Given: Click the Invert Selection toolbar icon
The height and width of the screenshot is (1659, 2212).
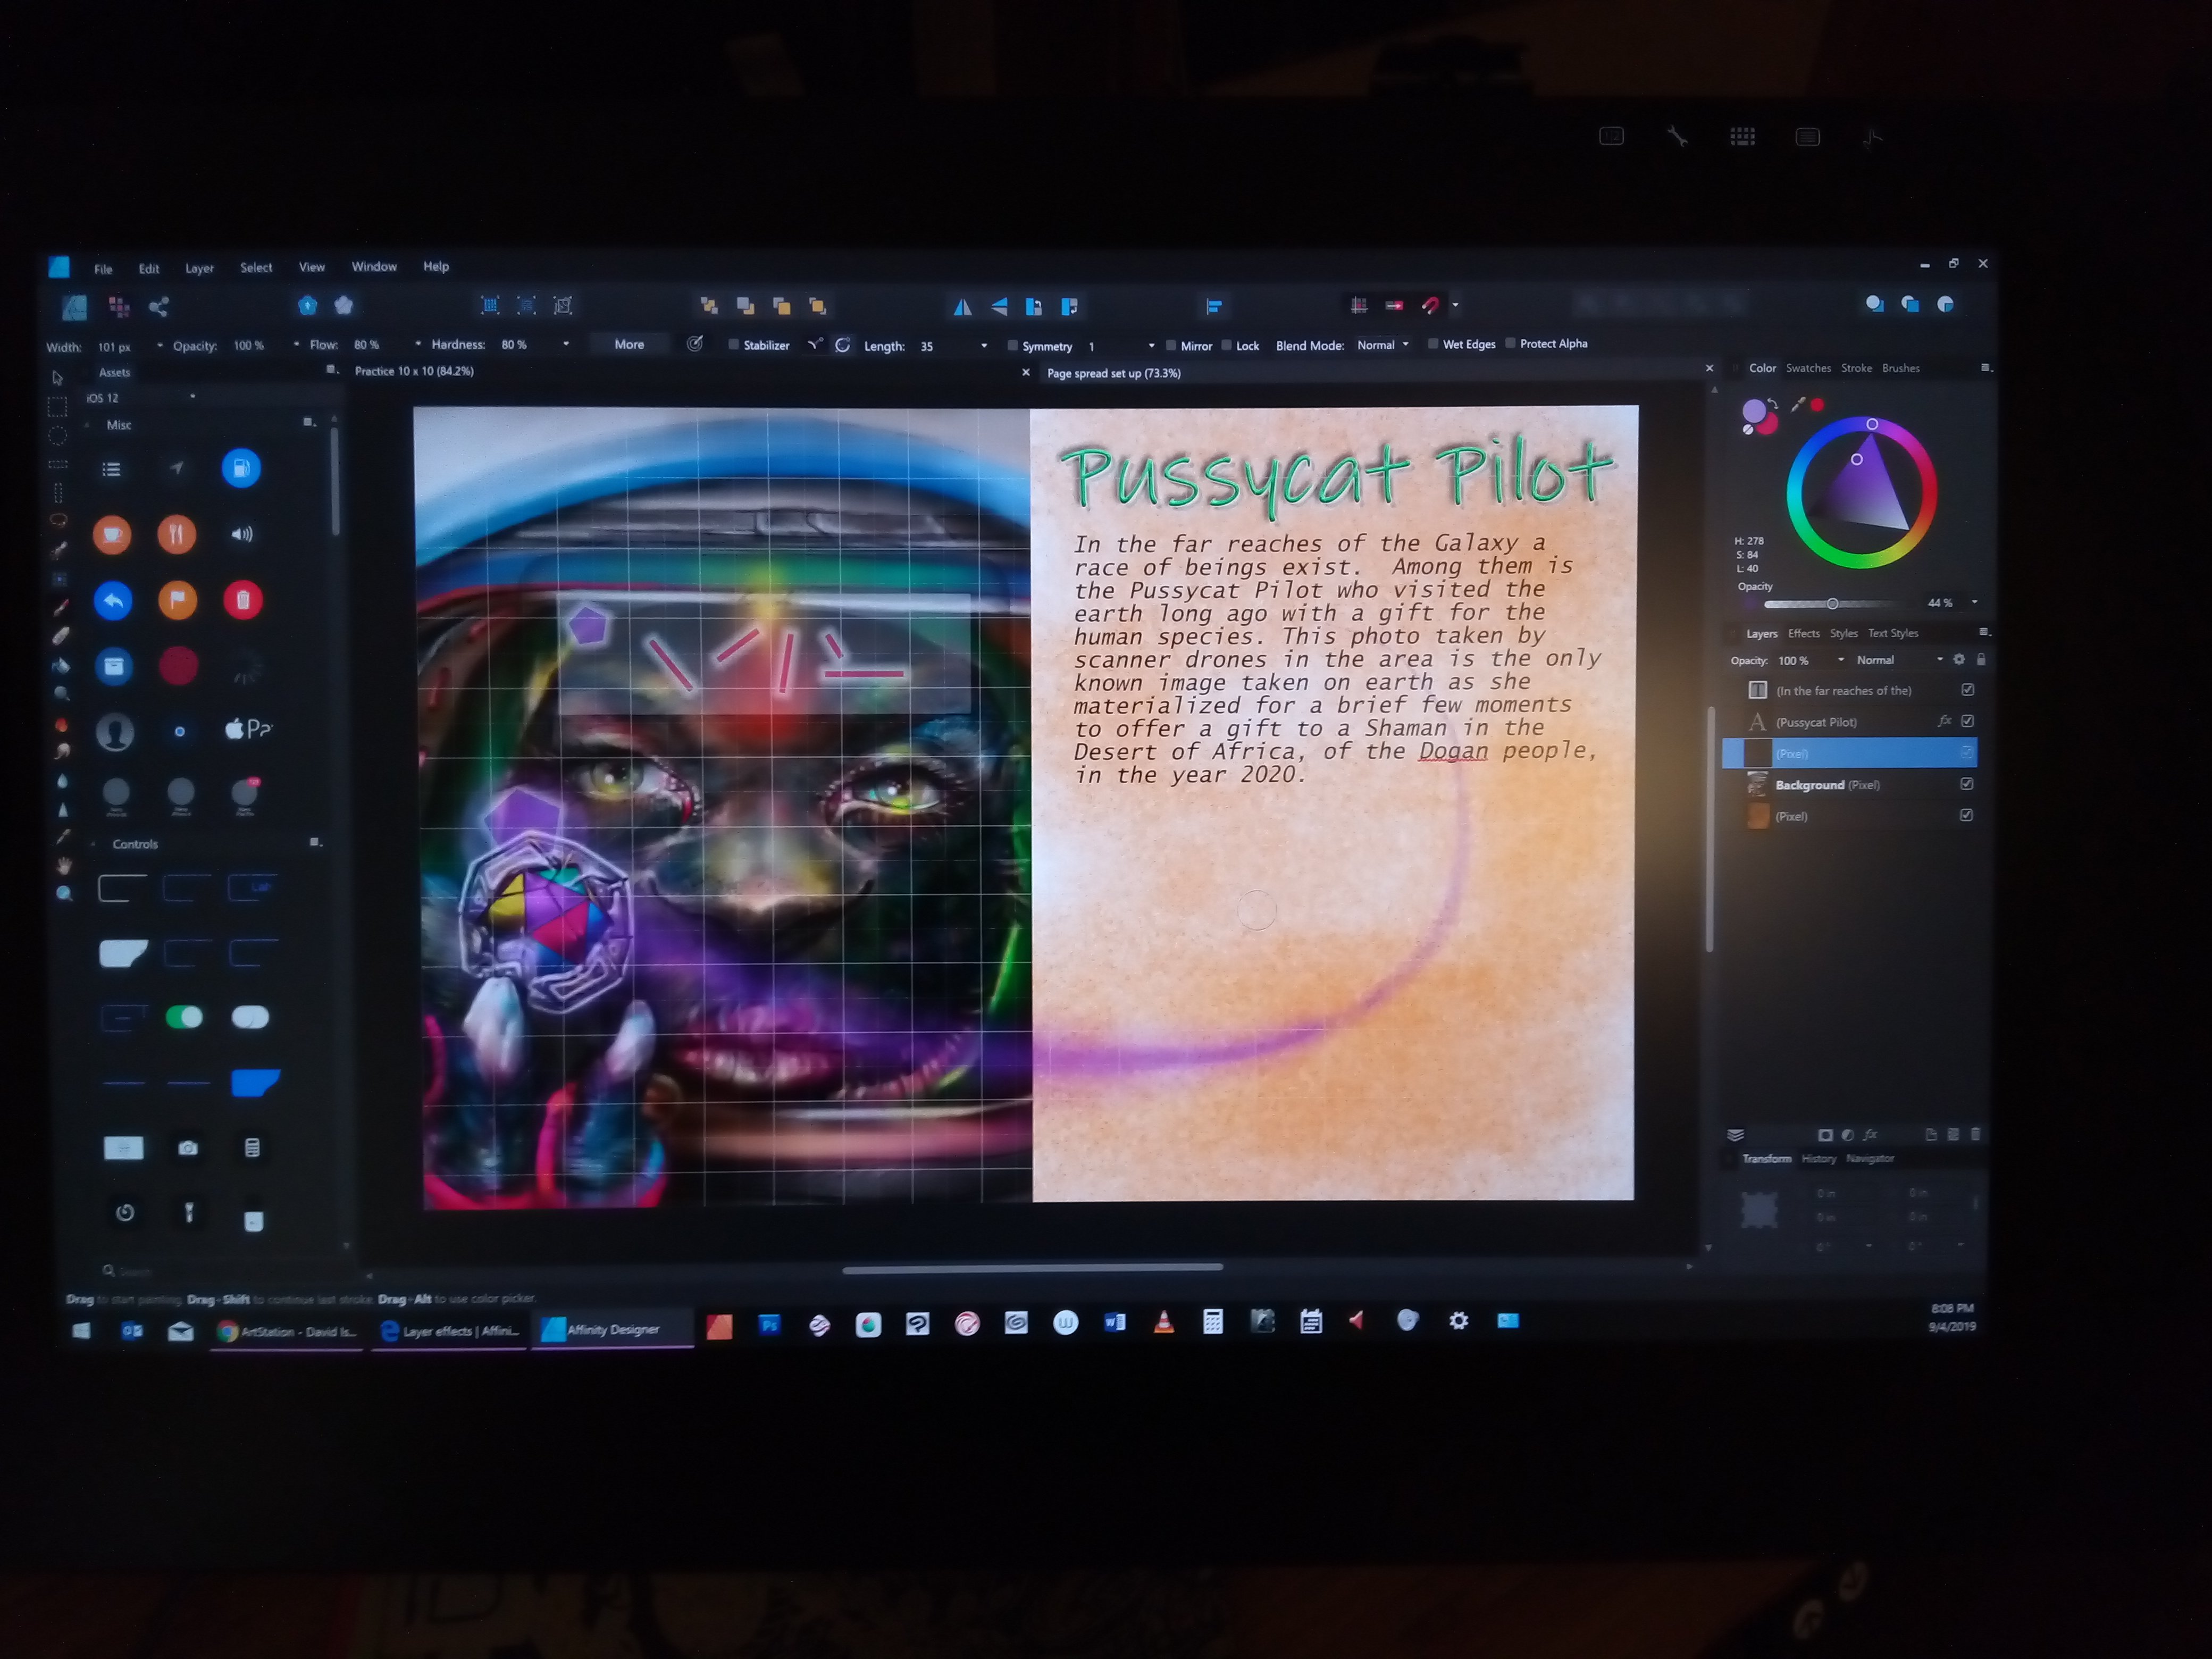Looking at the screenshot, I should [x=563, y=306].
